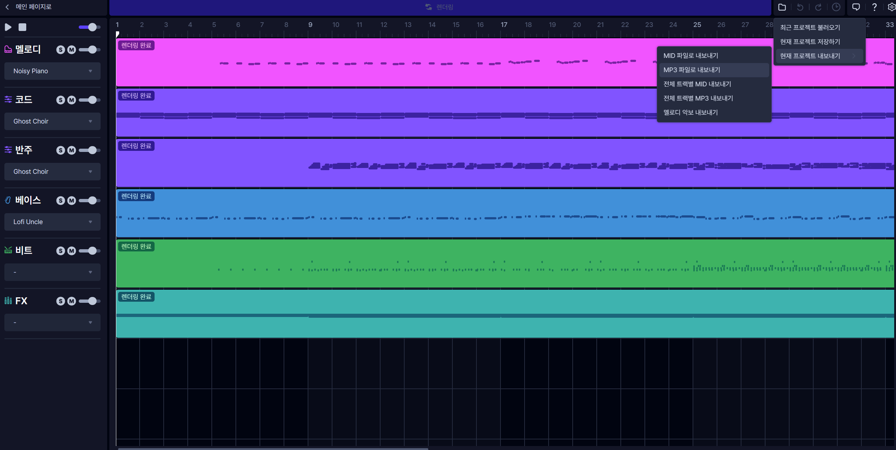Click the redo arrow icon
The image size is (896, 450).
point(818,7)
